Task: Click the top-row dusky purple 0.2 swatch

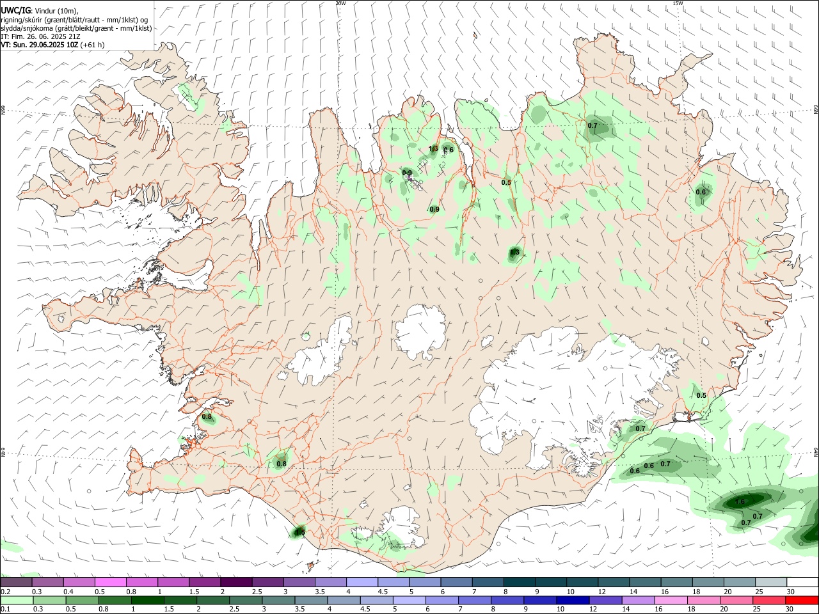Action: click(17, 583)
